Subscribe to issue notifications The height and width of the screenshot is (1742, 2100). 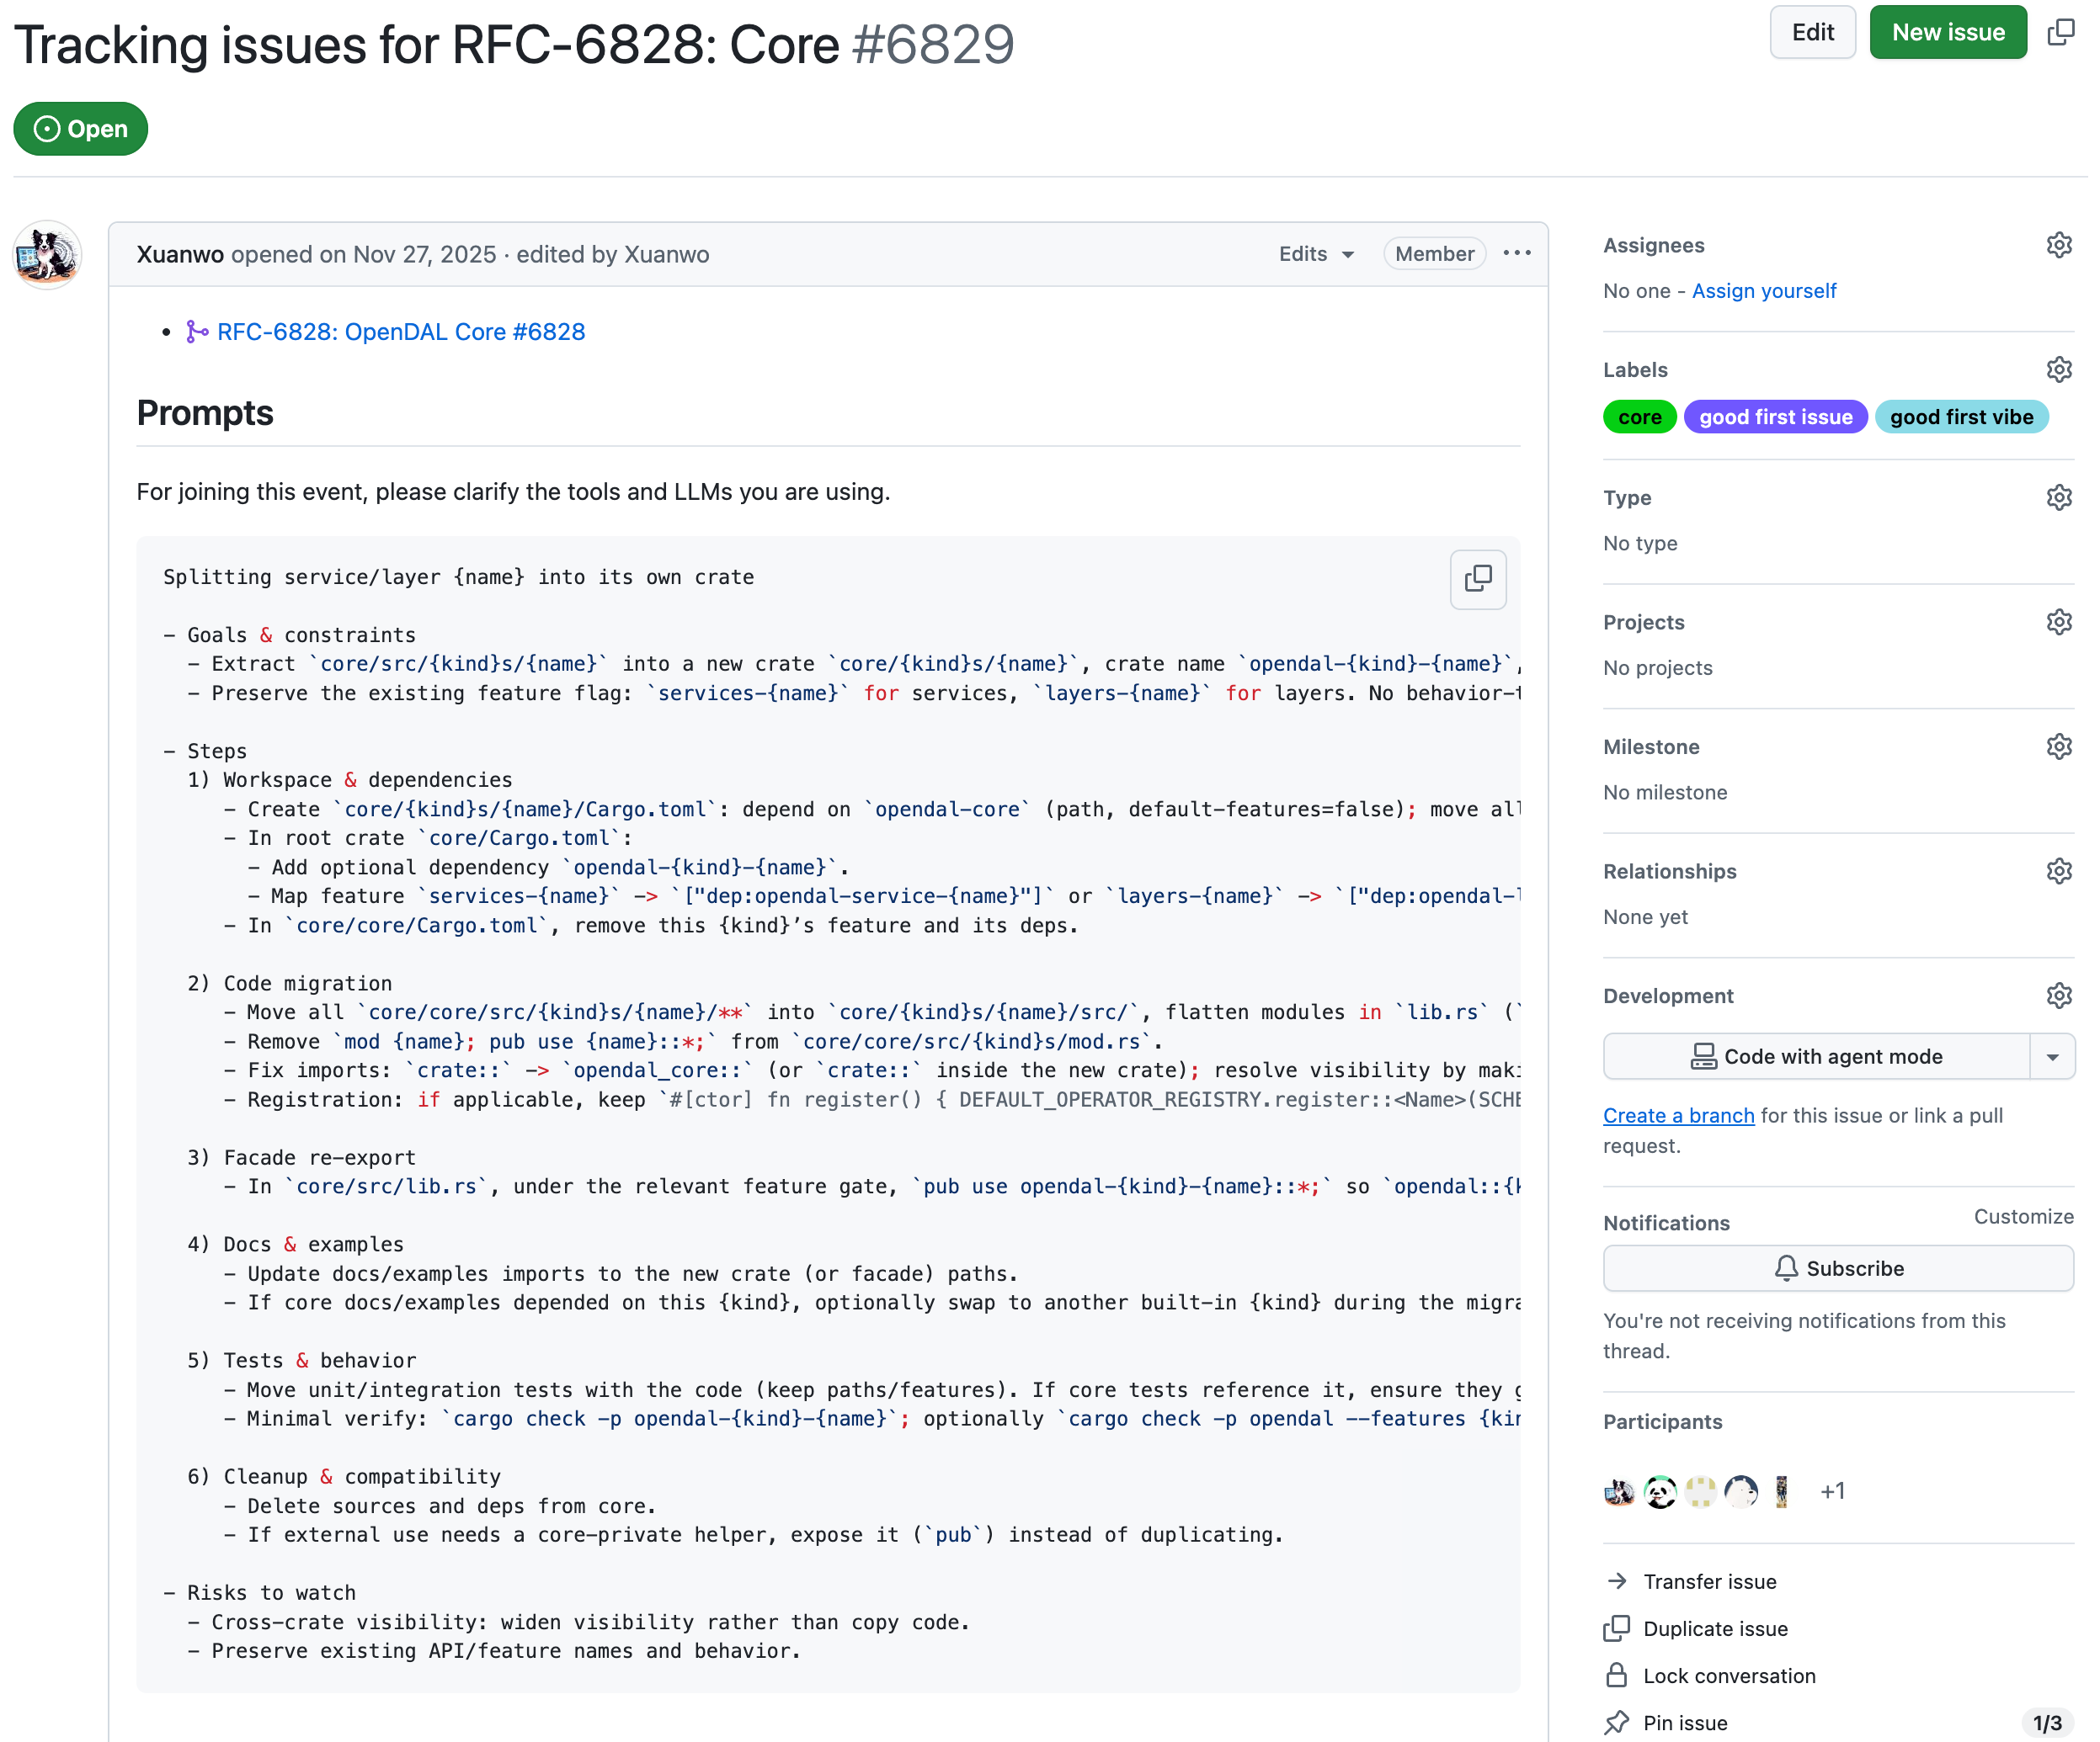[1837, 1268]
